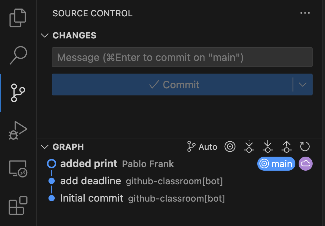Fetch from remote in Graph toolbar

[x=249, y=147]
